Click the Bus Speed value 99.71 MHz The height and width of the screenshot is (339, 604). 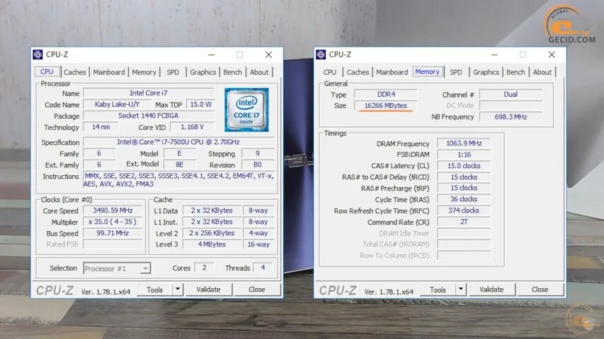[113, 233]
